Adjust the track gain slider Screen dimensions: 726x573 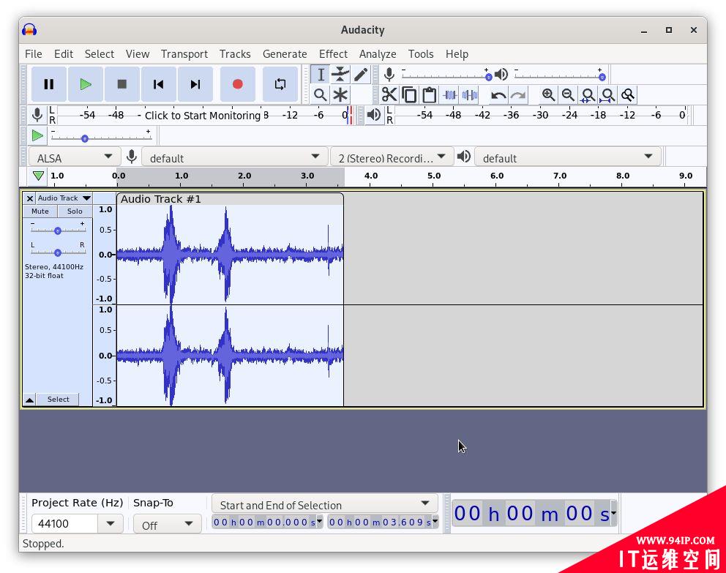[58, 230]
